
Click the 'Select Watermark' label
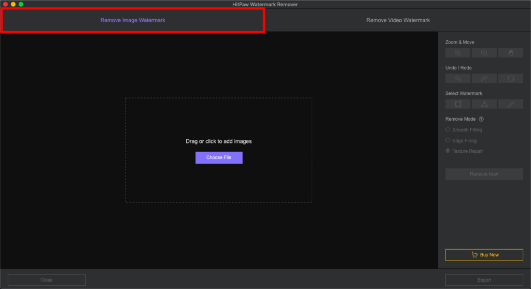pos(464,93)
